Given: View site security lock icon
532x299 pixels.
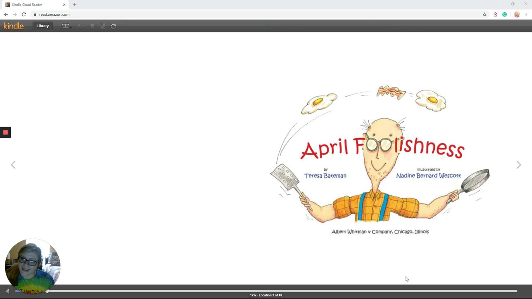Looking at the screenshot, I should [x=35, y=14].
